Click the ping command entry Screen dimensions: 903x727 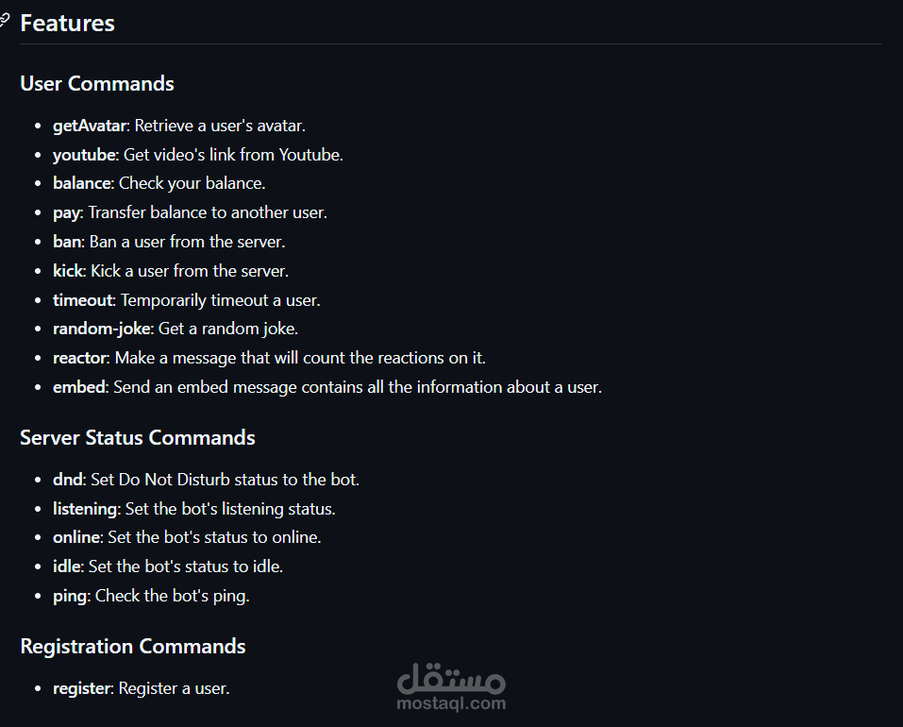(x=152, y=596)
